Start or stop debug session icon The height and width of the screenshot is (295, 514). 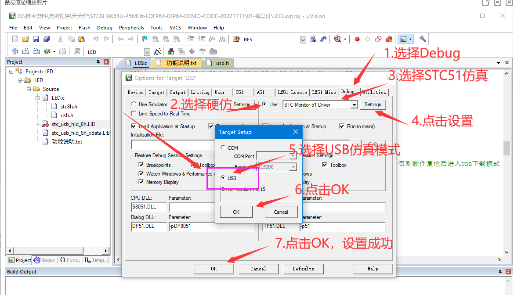338,40
